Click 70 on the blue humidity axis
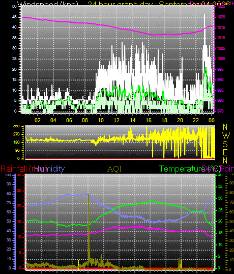 (9, 203)
